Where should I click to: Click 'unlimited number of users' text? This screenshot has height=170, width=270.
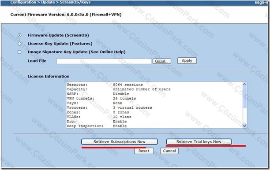click(x=142, y=89)
